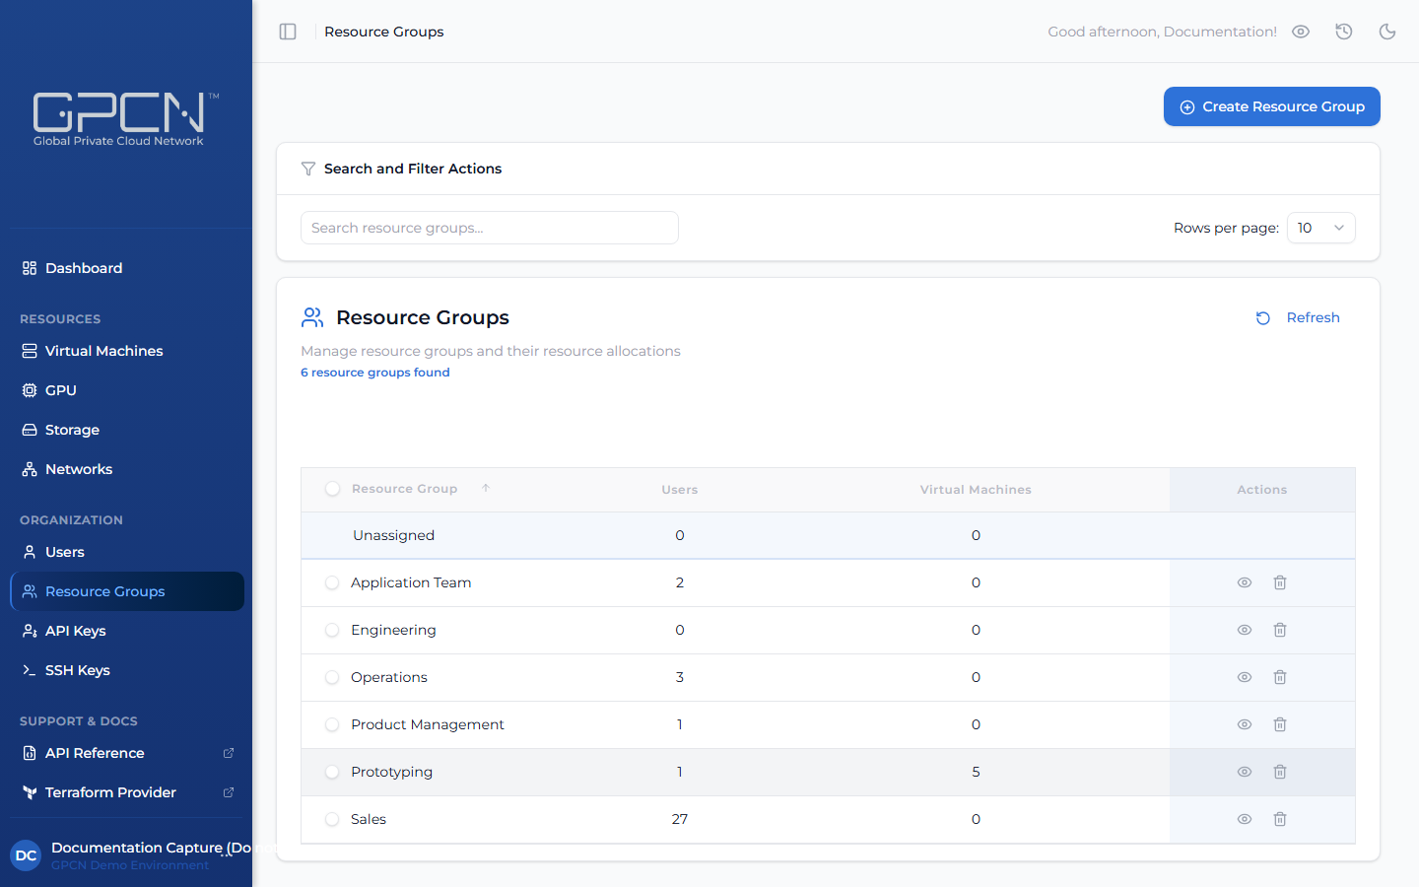The height and width of the screenshot is (887, 1419).
Task: Click the DC avatar circle
Action: point(27,855)
